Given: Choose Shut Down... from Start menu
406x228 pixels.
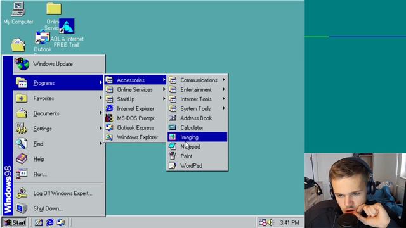Looking at the screenshot, I should (x=59, y=208).
